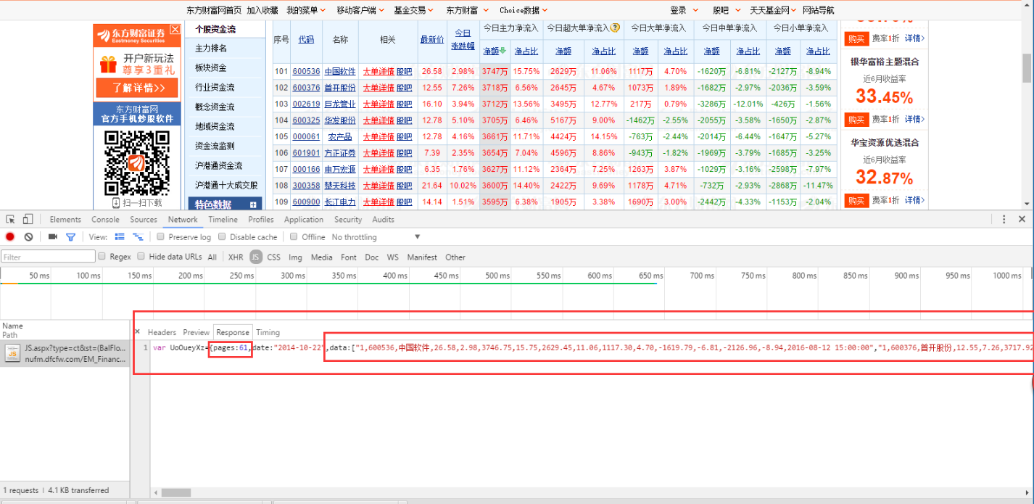Image resolution: width=1034 pixels, height=504 pixels.
Task: Toggle the network filter funnel icon
Action: (70, 237)
